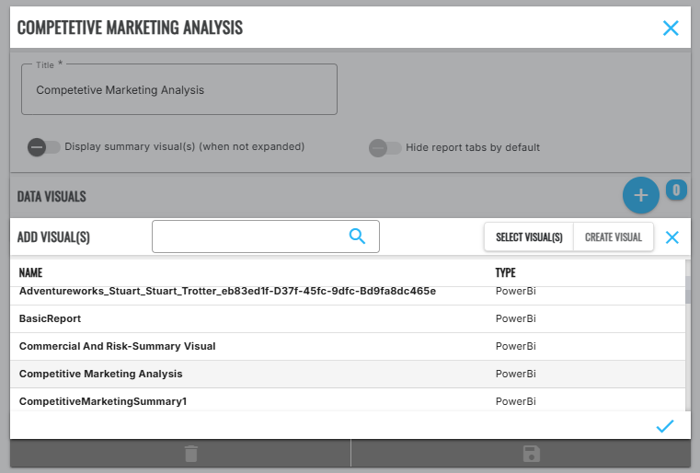The width and height of the screenshot is (700, 473).
Task: Click the confirm checkmark icon
Action: click(x=665, y=426)
